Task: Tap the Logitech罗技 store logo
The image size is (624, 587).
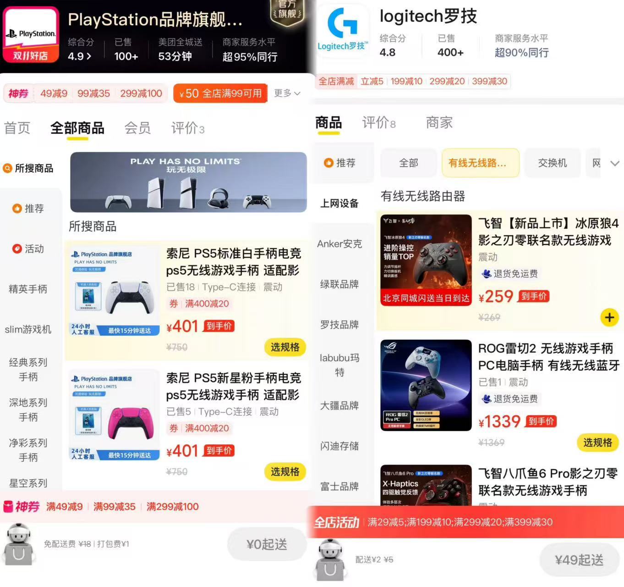Action: 342,31
